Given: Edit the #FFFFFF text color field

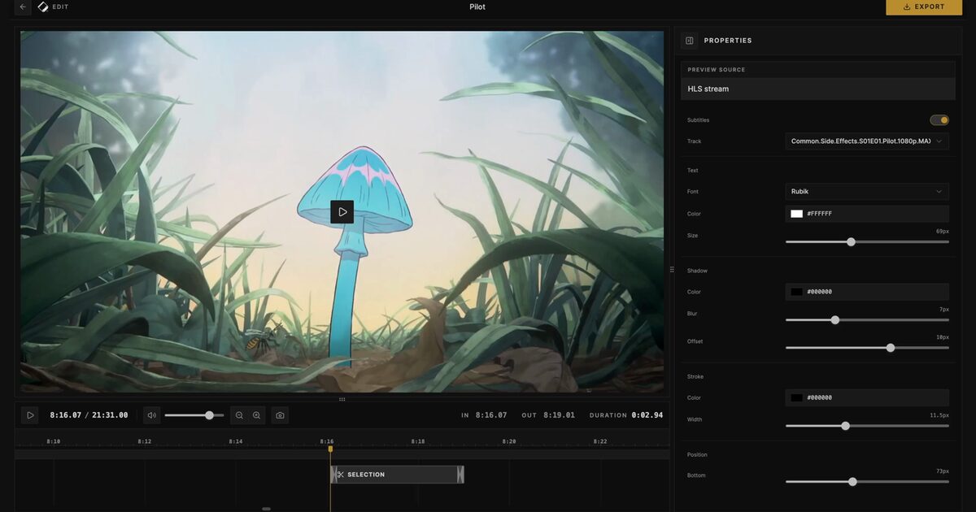Looking at the screenshot, I should click(867, 214).
